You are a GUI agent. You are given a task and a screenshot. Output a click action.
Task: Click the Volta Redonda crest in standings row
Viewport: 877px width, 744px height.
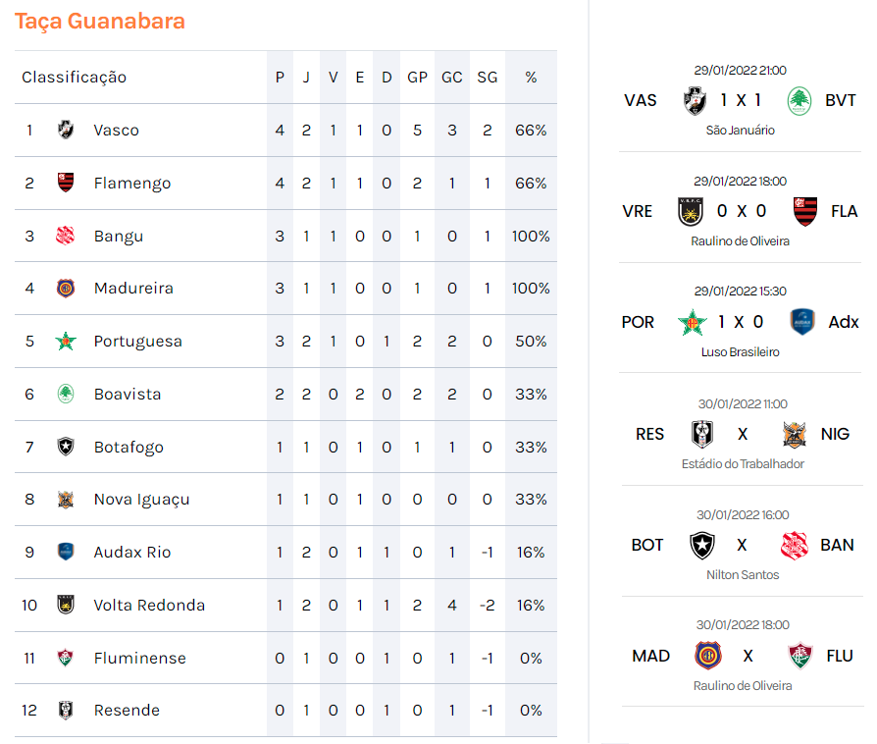click(x=66, y=605)
